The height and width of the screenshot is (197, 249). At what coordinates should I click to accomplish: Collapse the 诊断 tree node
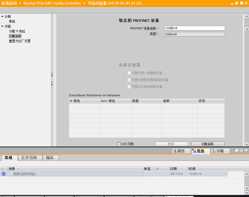2,16
